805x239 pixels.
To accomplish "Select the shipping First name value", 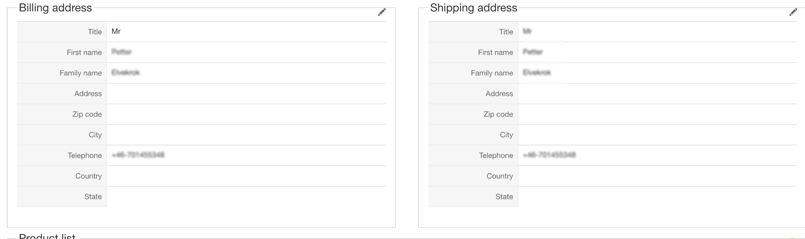I will [533, 52].
